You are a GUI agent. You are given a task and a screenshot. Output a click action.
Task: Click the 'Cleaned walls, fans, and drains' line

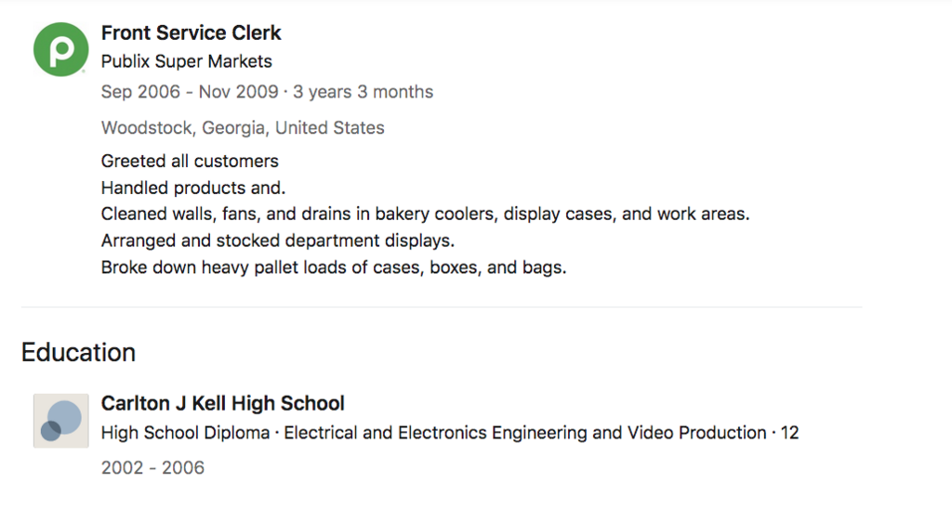(x=425, y=215)
